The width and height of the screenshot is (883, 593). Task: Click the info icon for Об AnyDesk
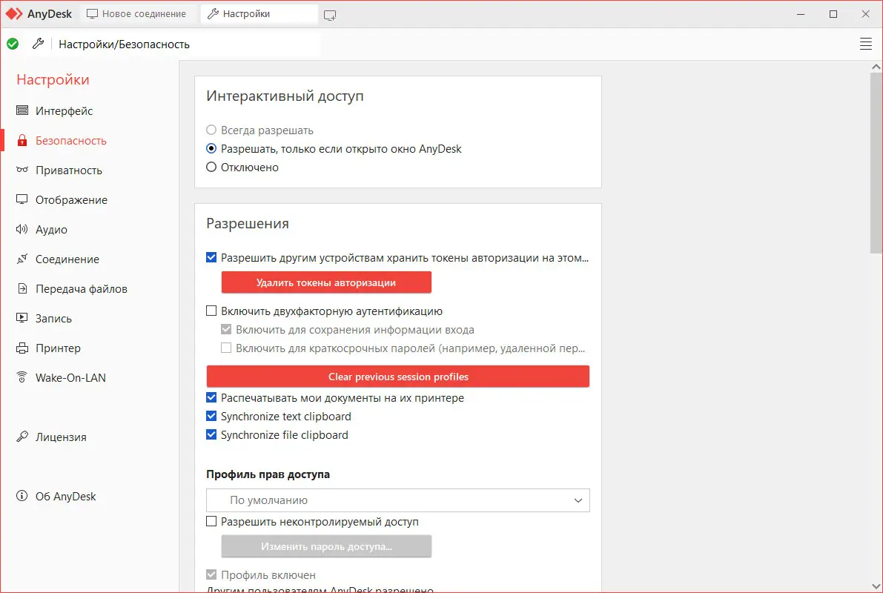[22, 496]
